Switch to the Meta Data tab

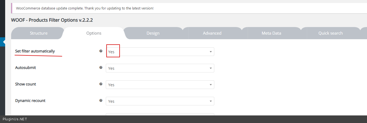point(271,33)
